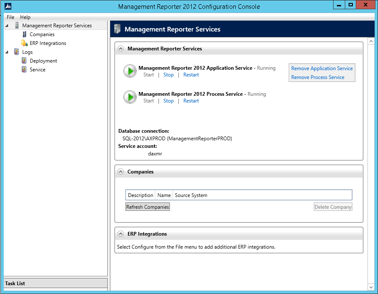
Task: Collapse the Companies section chevron
Action: (x=121, y=172)
